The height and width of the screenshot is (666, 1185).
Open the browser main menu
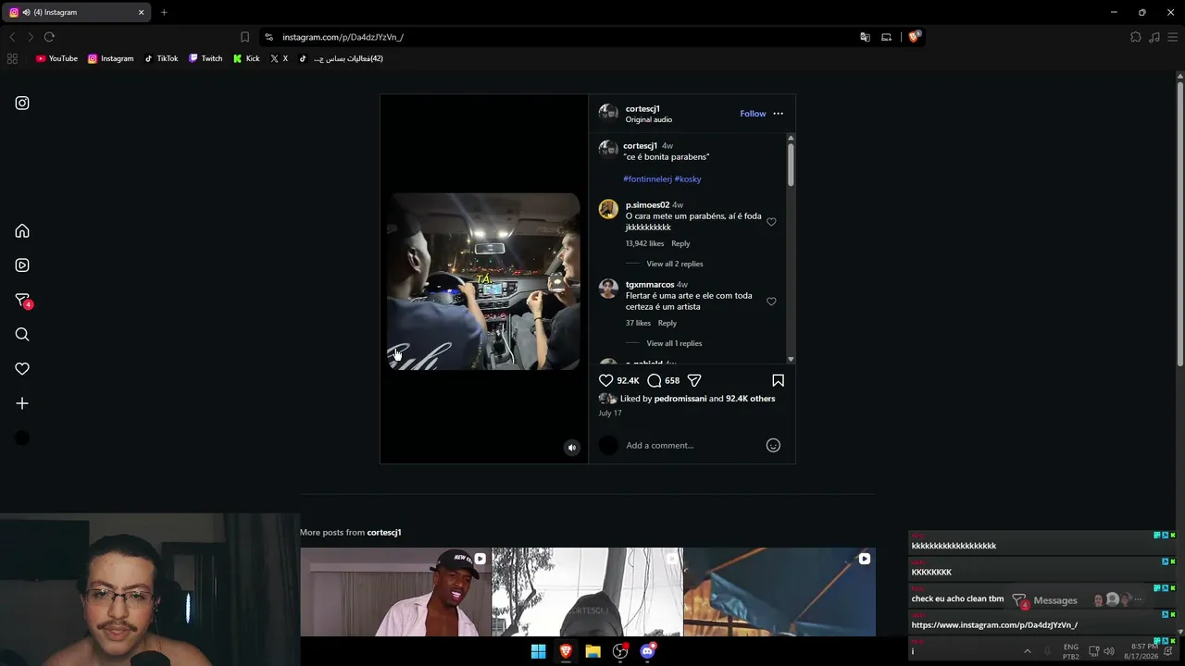[1172, 37]
